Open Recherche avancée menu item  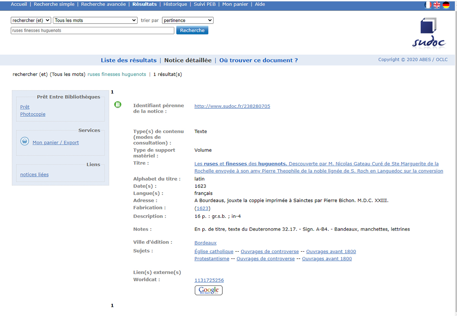coord(103,4)
